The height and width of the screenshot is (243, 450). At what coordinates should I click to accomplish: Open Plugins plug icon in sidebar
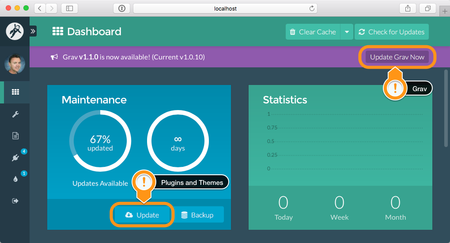pyautogui.click(x=15, y=158)
